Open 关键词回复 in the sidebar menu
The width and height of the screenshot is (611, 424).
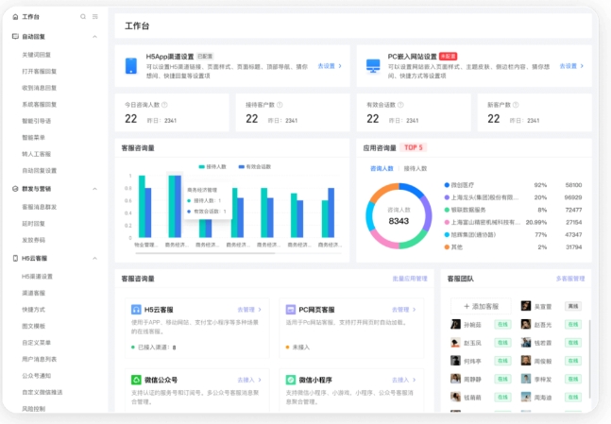coord(36,55)
